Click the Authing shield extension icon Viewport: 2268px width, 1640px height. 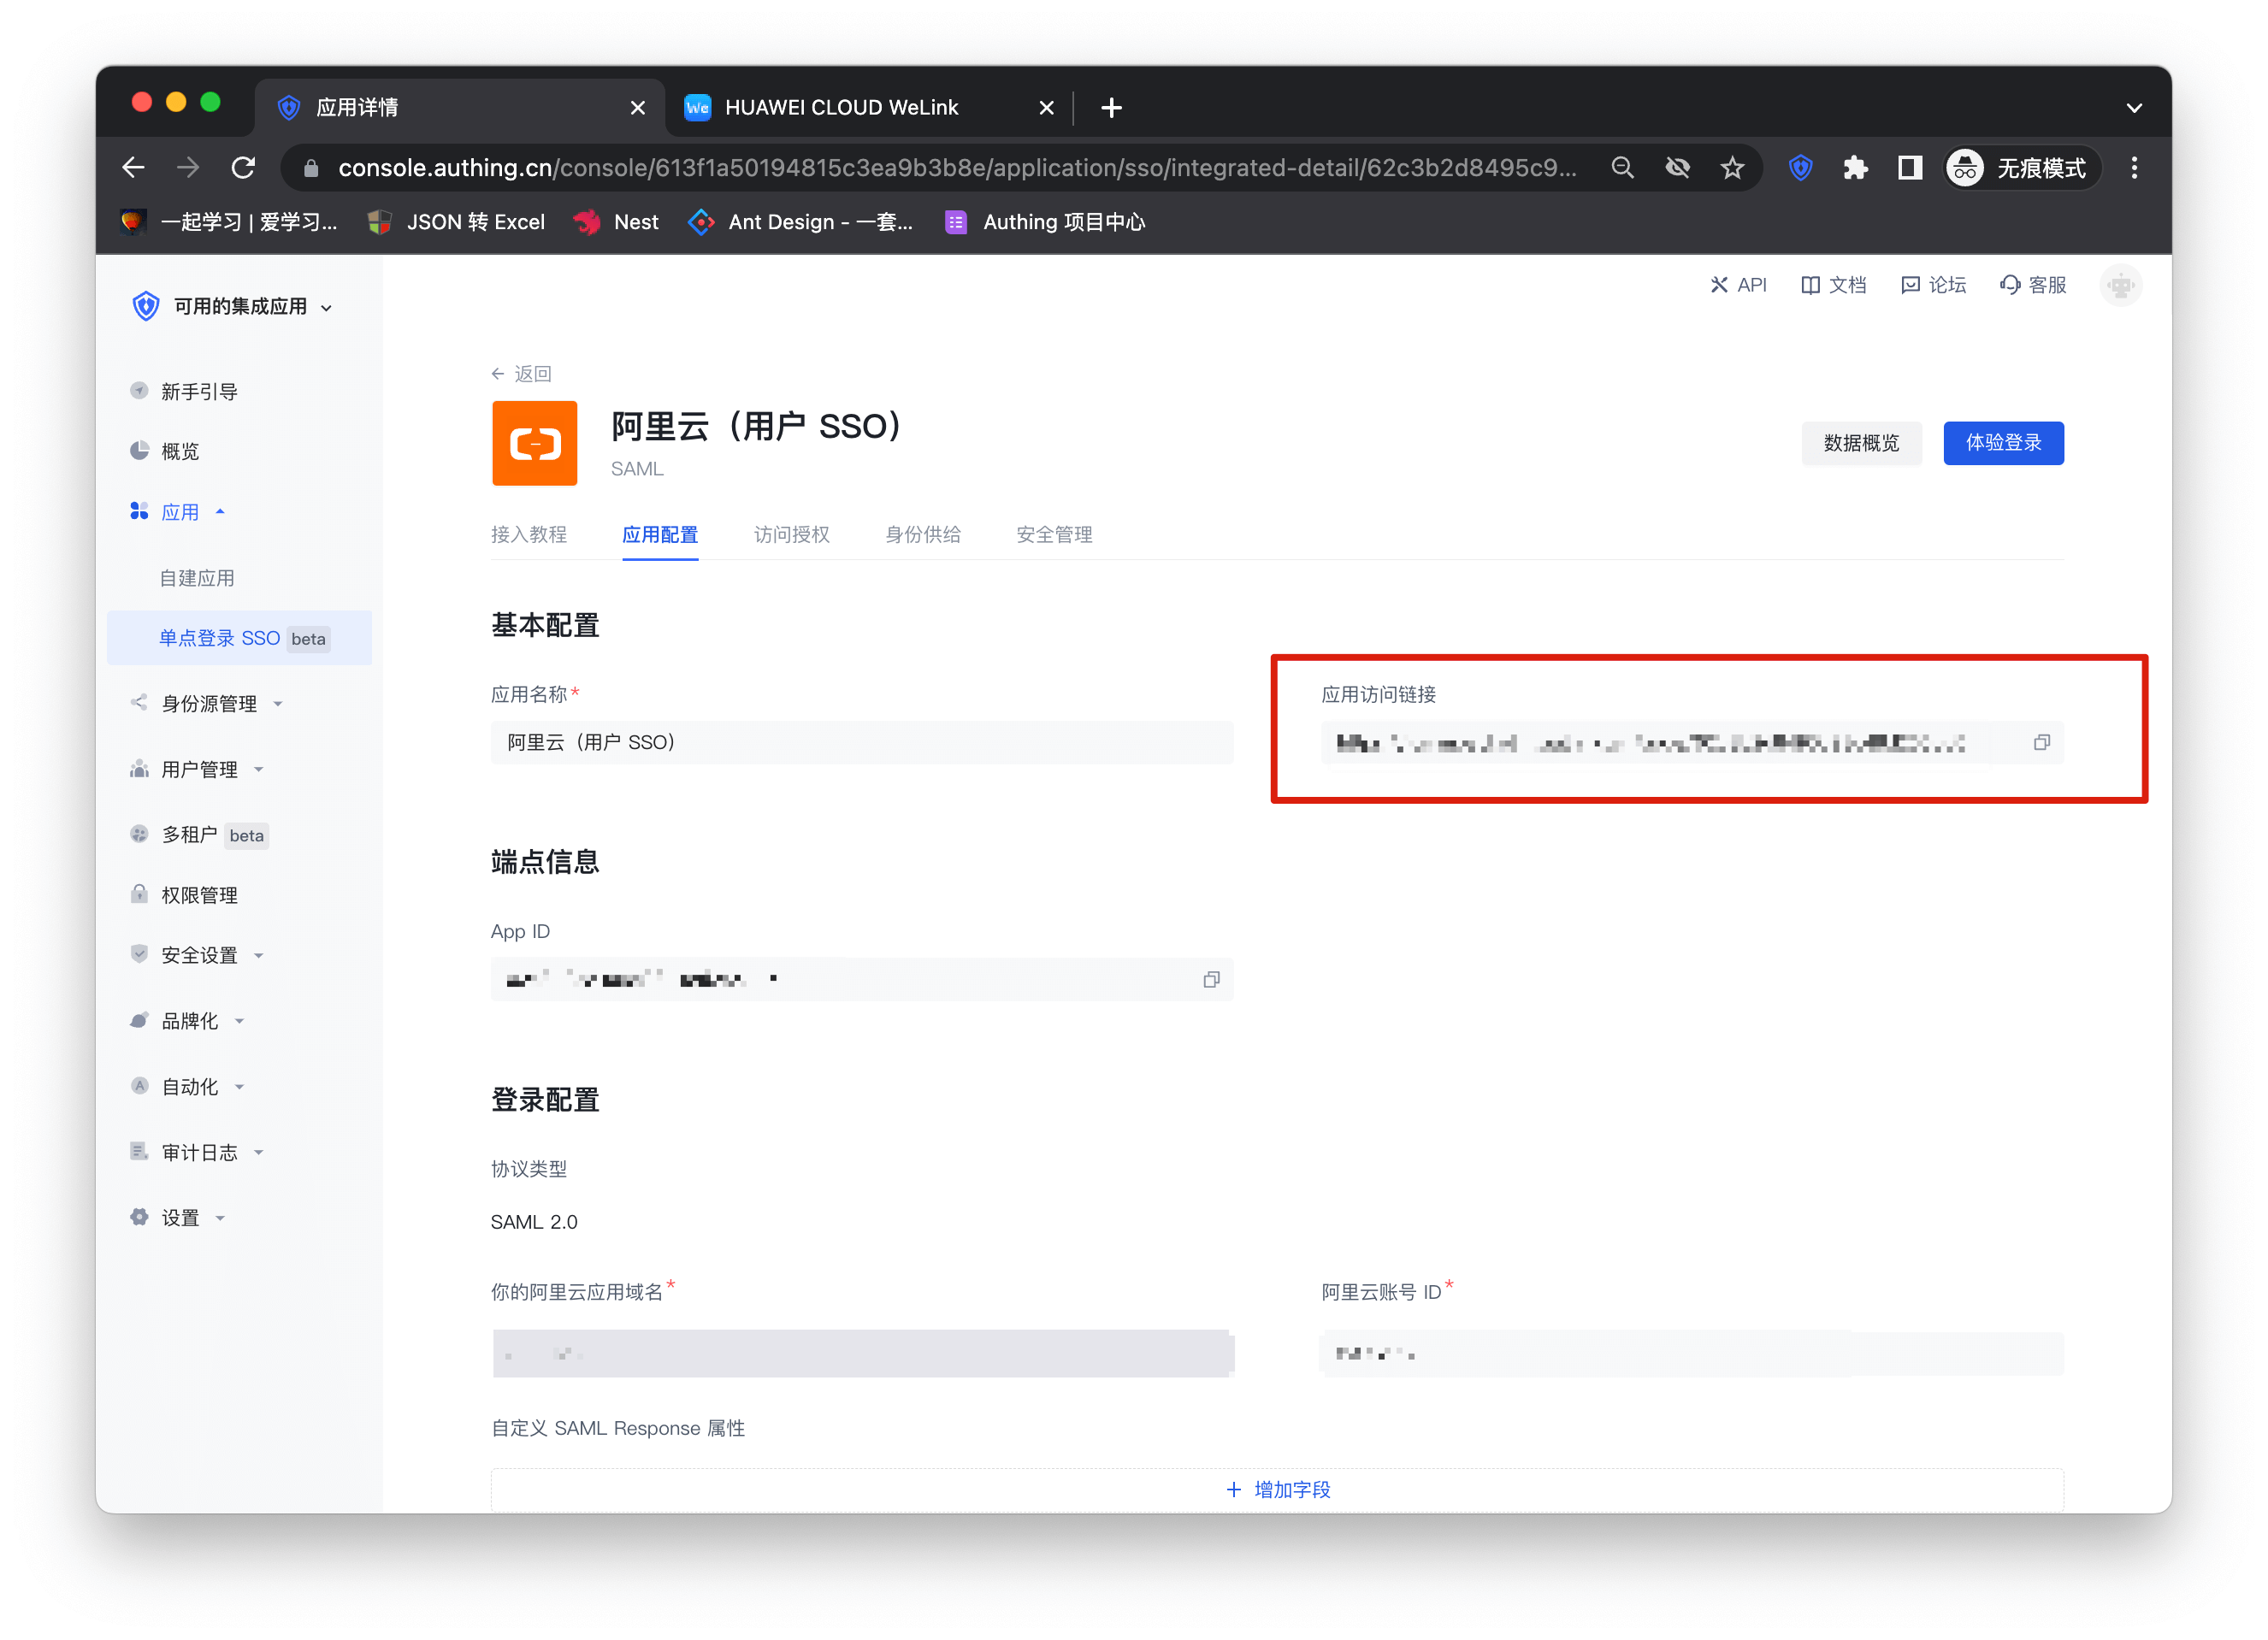click(x=1800, y=168)
